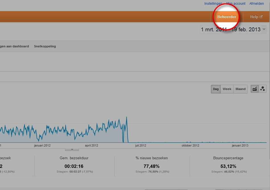The width and height of the screenshot is (270, 190).
Task: Click the Help external link icon
Action: pos(261,17)
